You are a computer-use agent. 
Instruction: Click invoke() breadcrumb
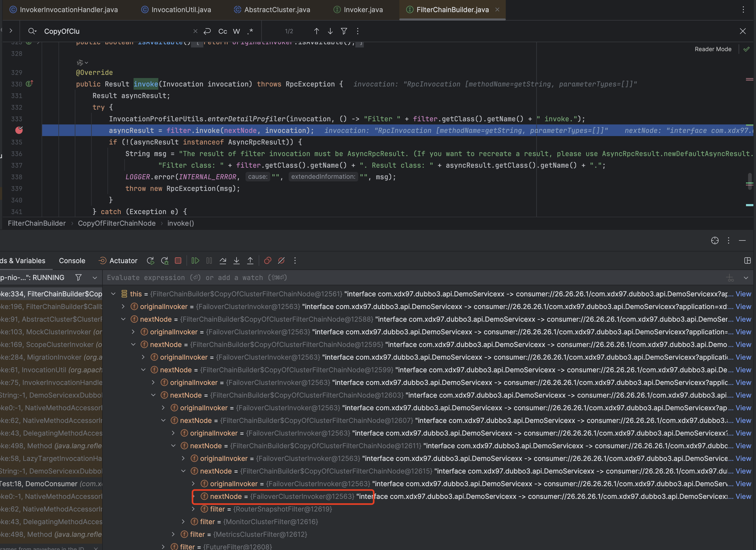[x=180, y=223]
